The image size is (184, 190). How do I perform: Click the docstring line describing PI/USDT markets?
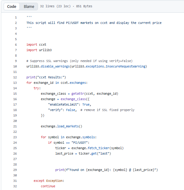[94, 23]
